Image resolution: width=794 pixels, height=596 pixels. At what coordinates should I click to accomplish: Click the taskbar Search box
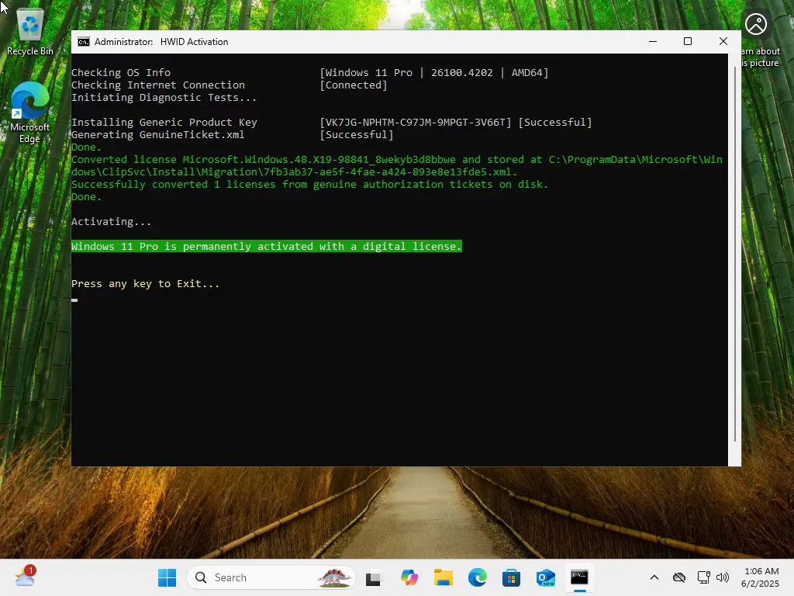271,577
